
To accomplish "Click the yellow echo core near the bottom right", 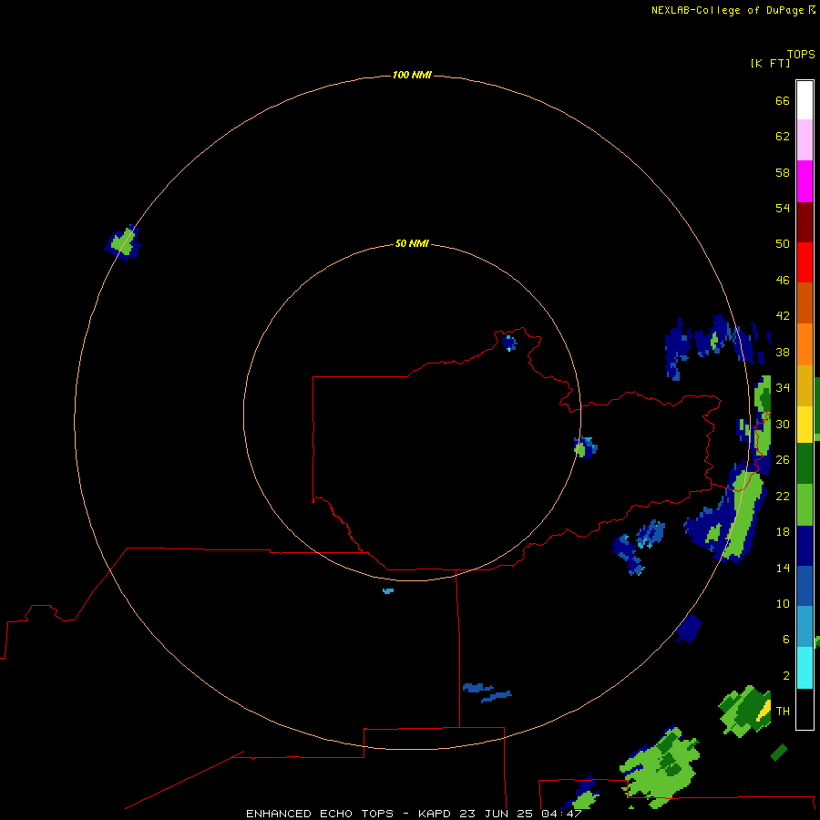I will click(764, 710).
